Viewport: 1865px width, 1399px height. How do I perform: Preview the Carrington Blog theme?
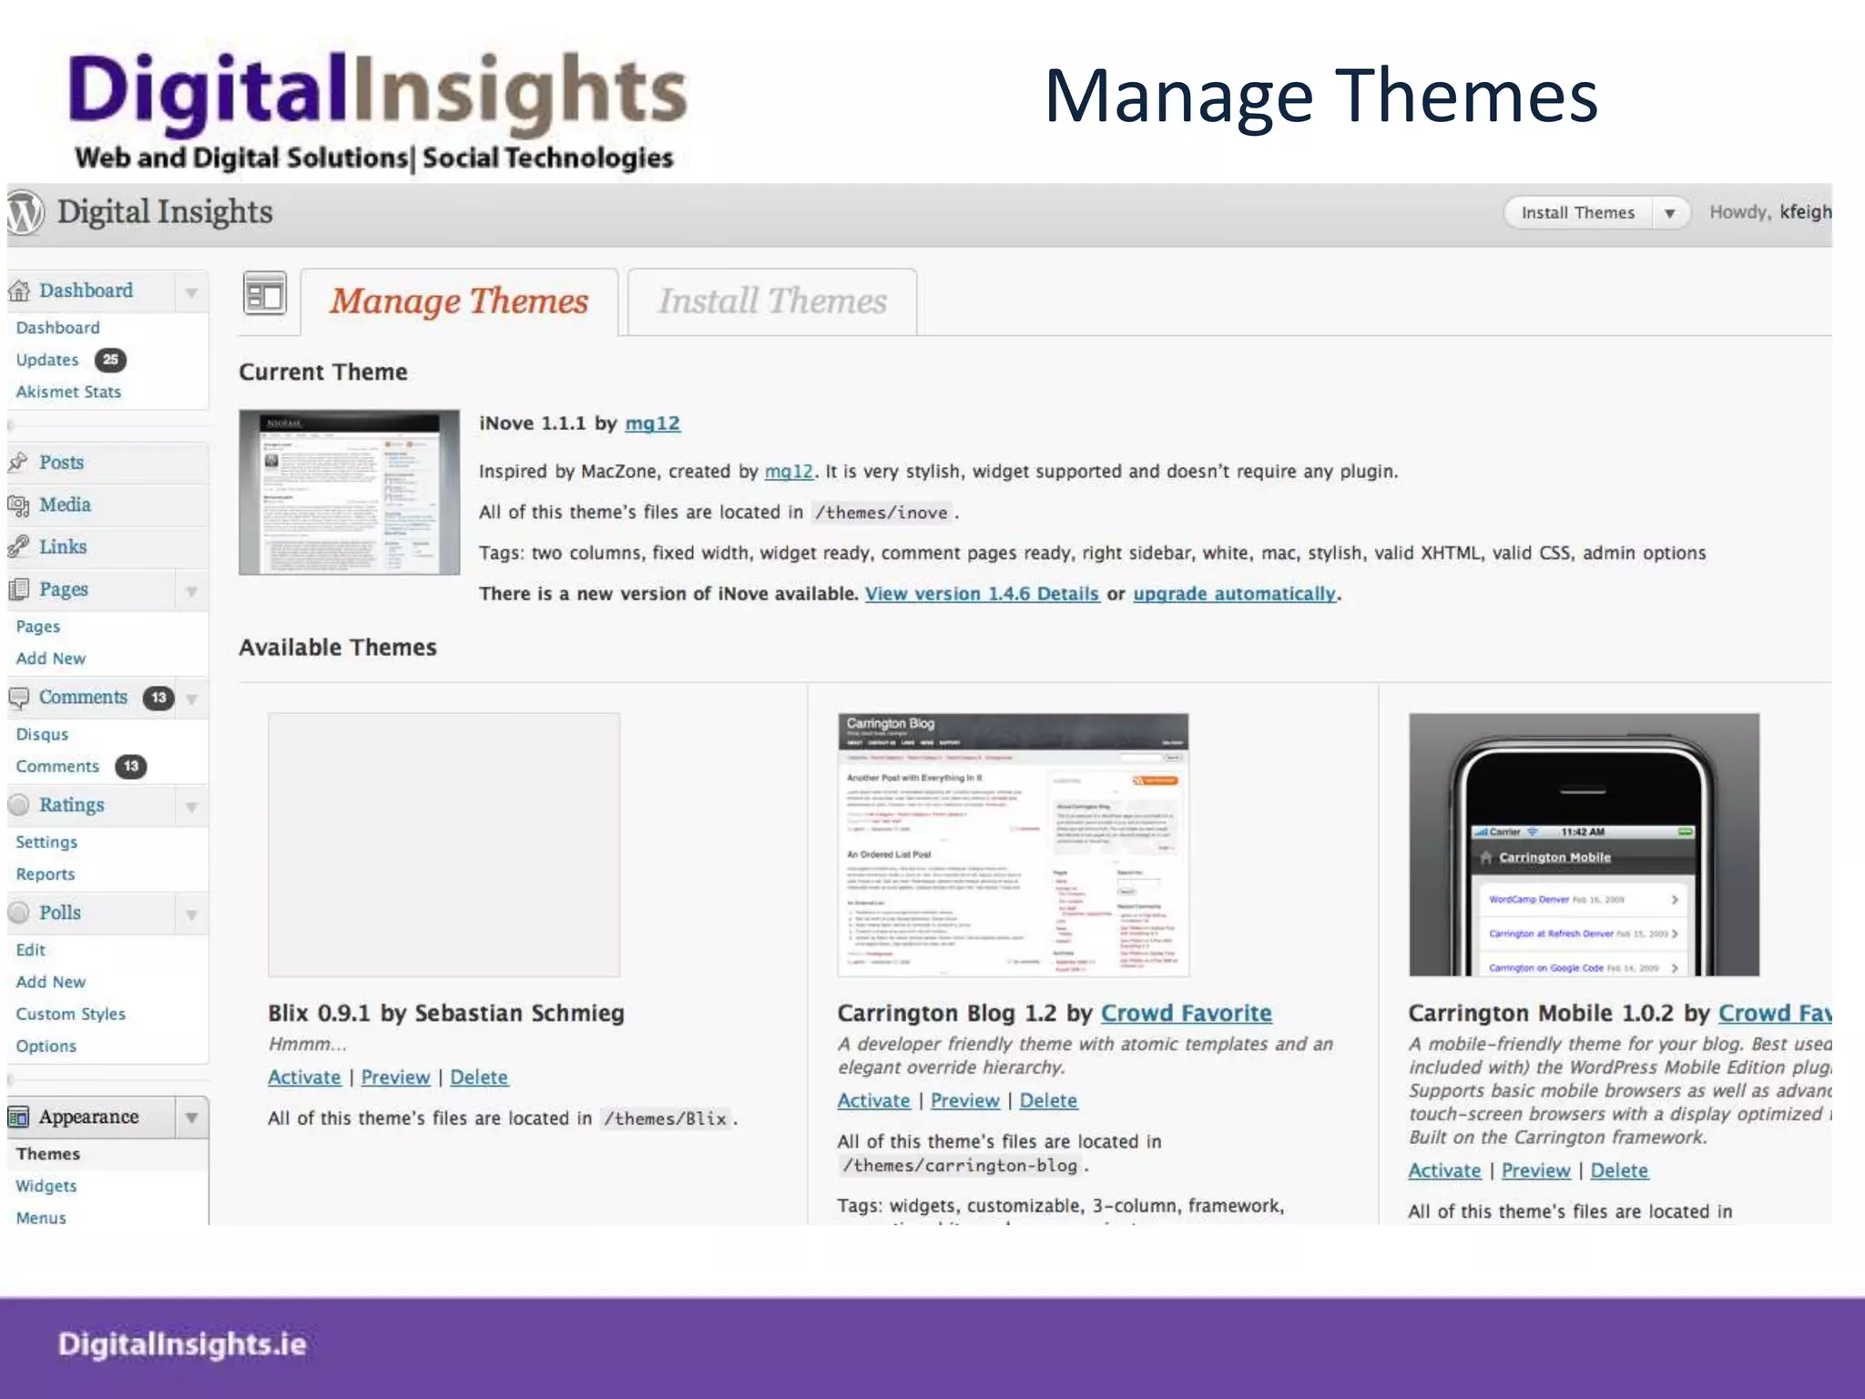(x=964, y=1101)
